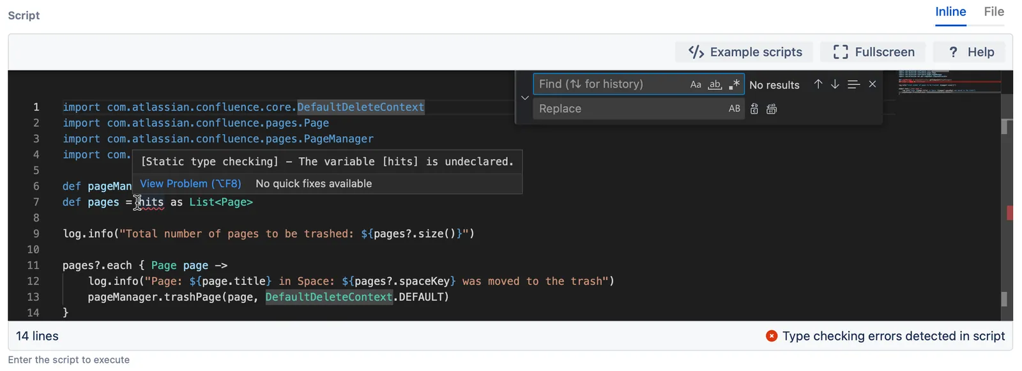
Task: Toggle Match Case in find
Action: (696, 84)
